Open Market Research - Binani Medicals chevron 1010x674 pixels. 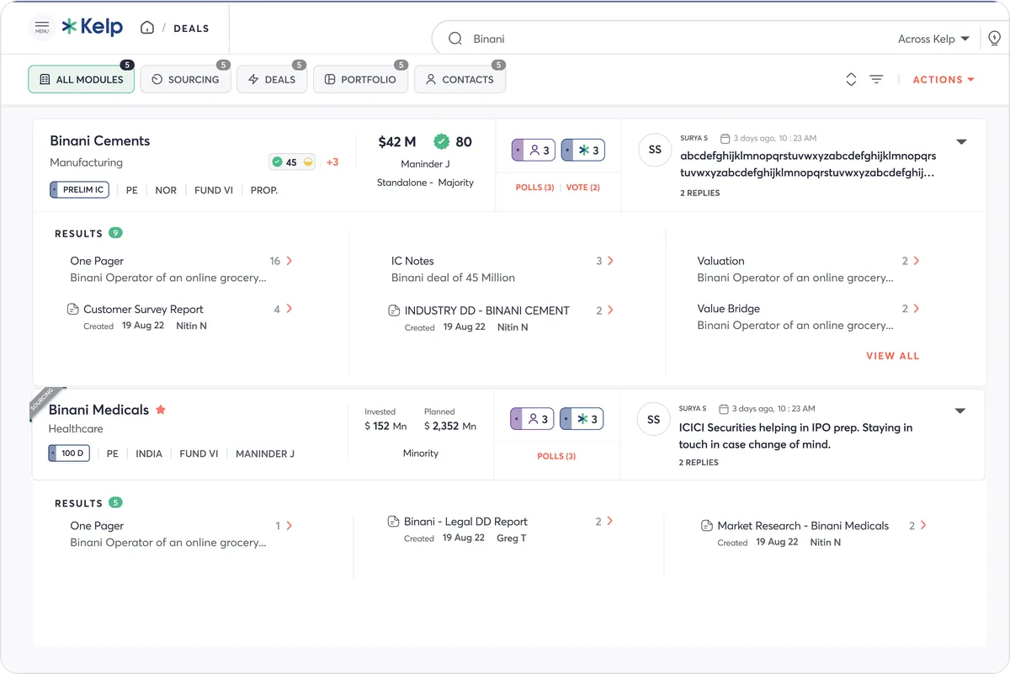click(923, 525)
